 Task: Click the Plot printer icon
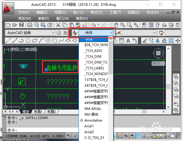pyautogui.click(x=30, y=25)
